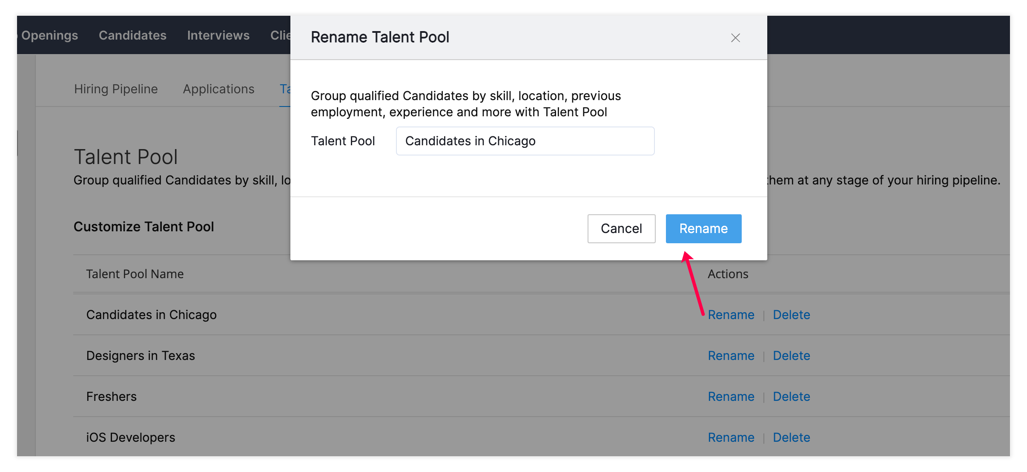Delete the Freshers talent pool

point(791,397)
